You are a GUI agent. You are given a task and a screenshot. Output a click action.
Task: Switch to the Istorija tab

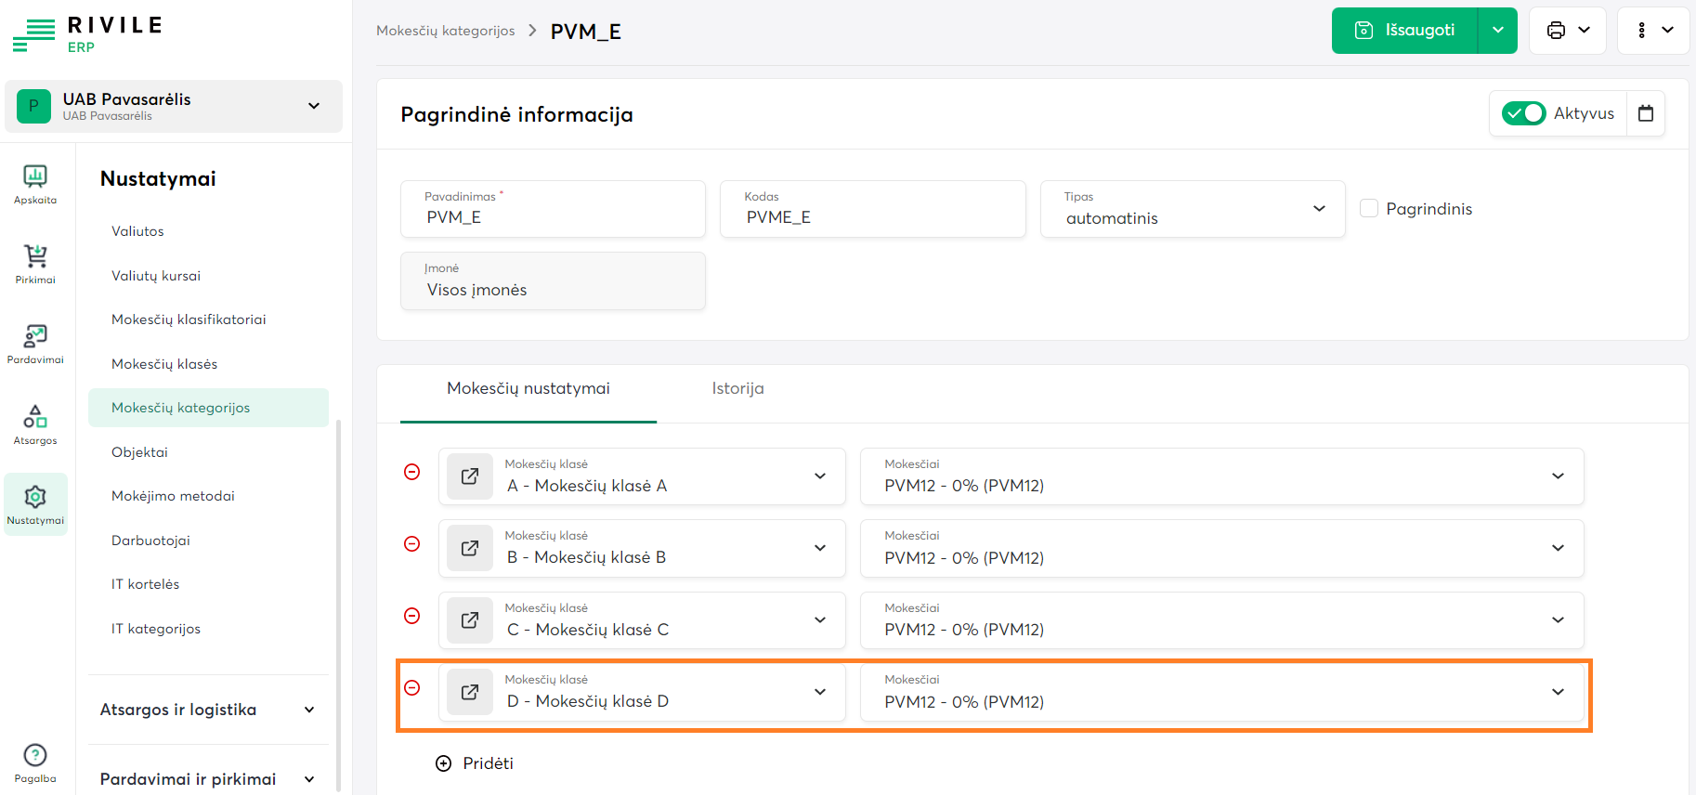[737, 388]
